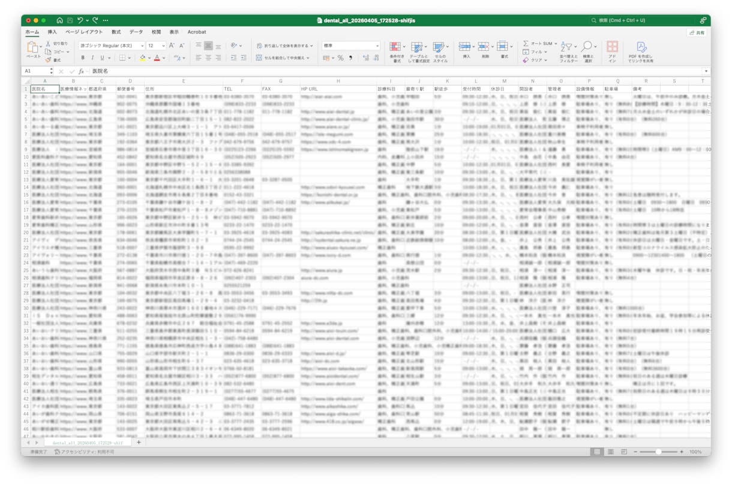Open 検索と選択 find and select
Screen dimensions: 732x484
pyautogui.click(x=588, y=53)
